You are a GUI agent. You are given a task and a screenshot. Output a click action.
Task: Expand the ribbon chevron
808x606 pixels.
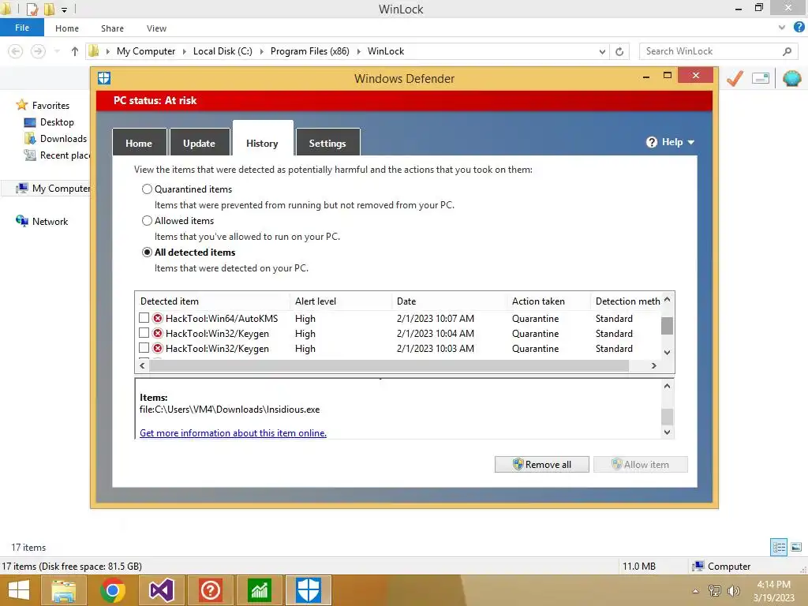tap(782, 28)
